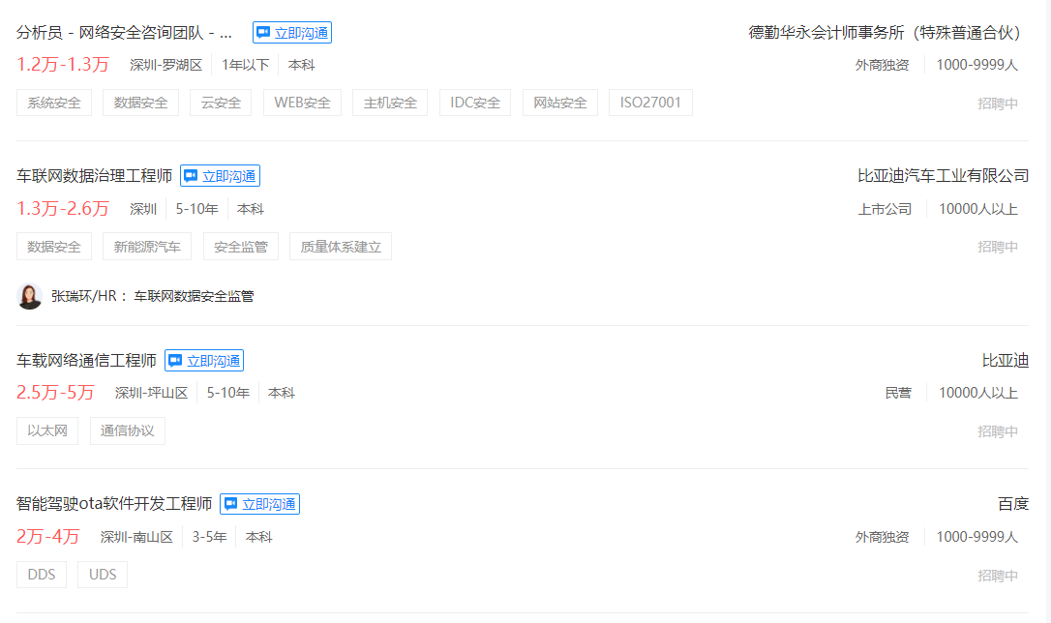Select the WEB安全 tag
Viewport: 1051px width, 623px height.
302,103
